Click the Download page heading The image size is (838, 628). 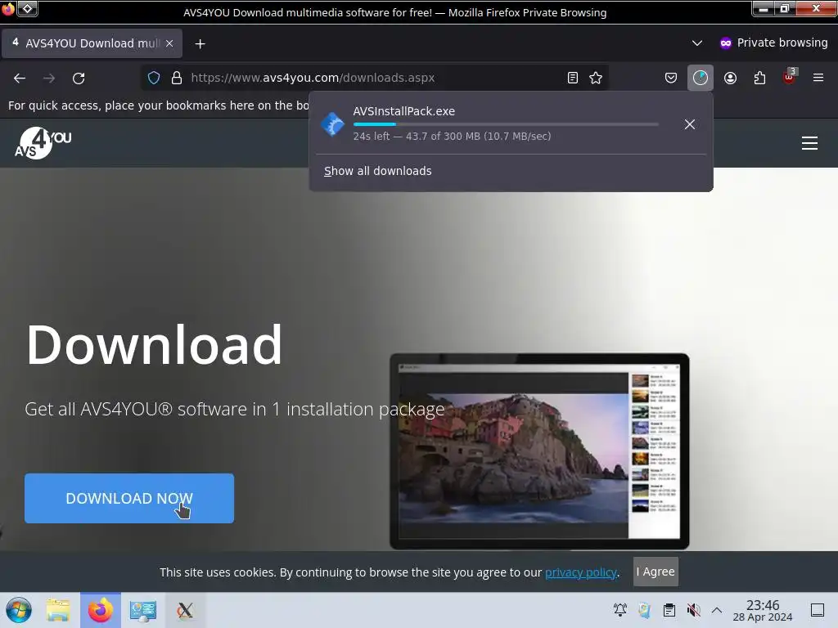[154, 344]
